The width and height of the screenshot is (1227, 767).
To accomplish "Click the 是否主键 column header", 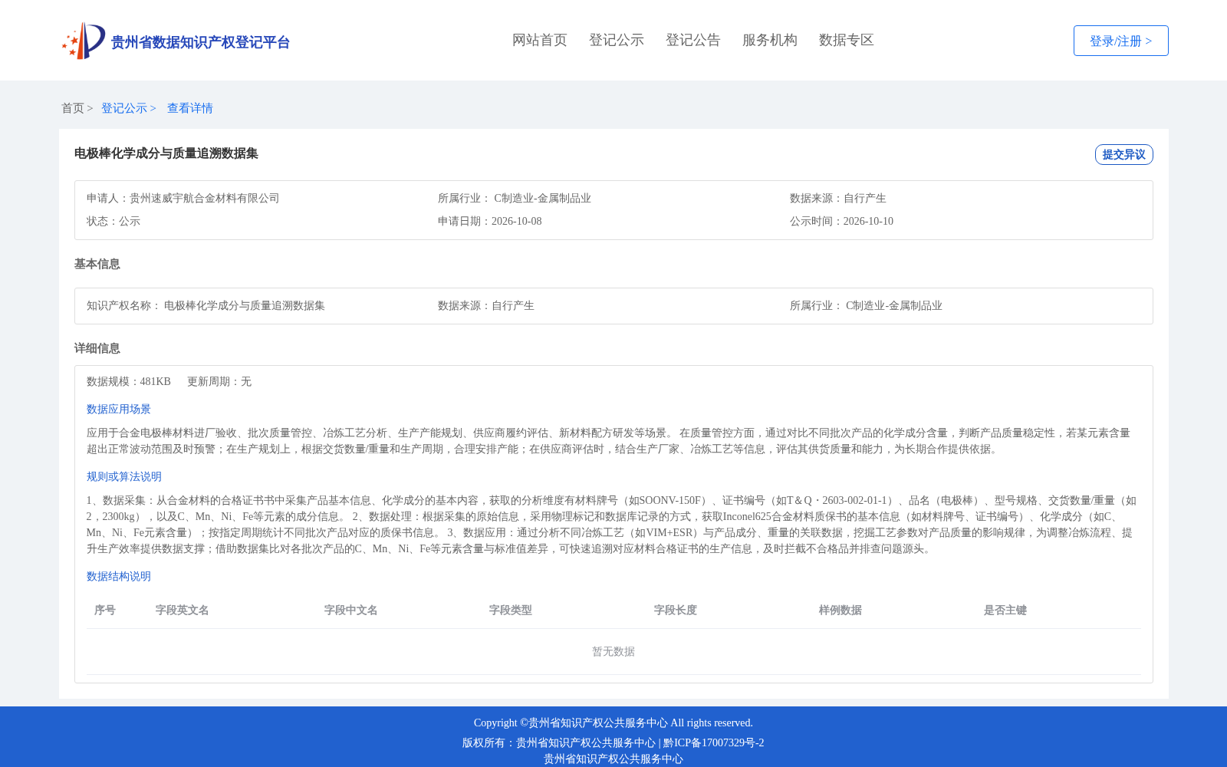I will pos(1005,610).
